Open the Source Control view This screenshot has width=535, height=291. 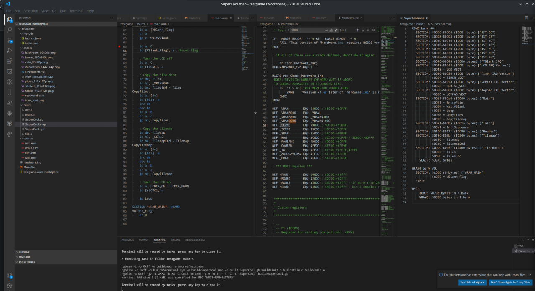click(9, 40)
